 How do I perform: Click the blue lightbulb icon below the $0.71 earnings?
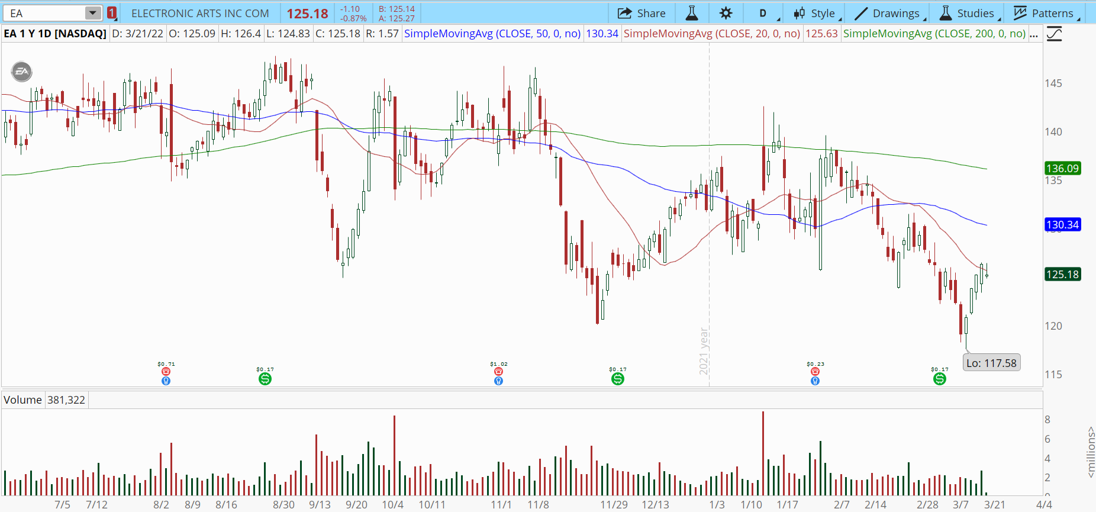click(x=166, y=381)
